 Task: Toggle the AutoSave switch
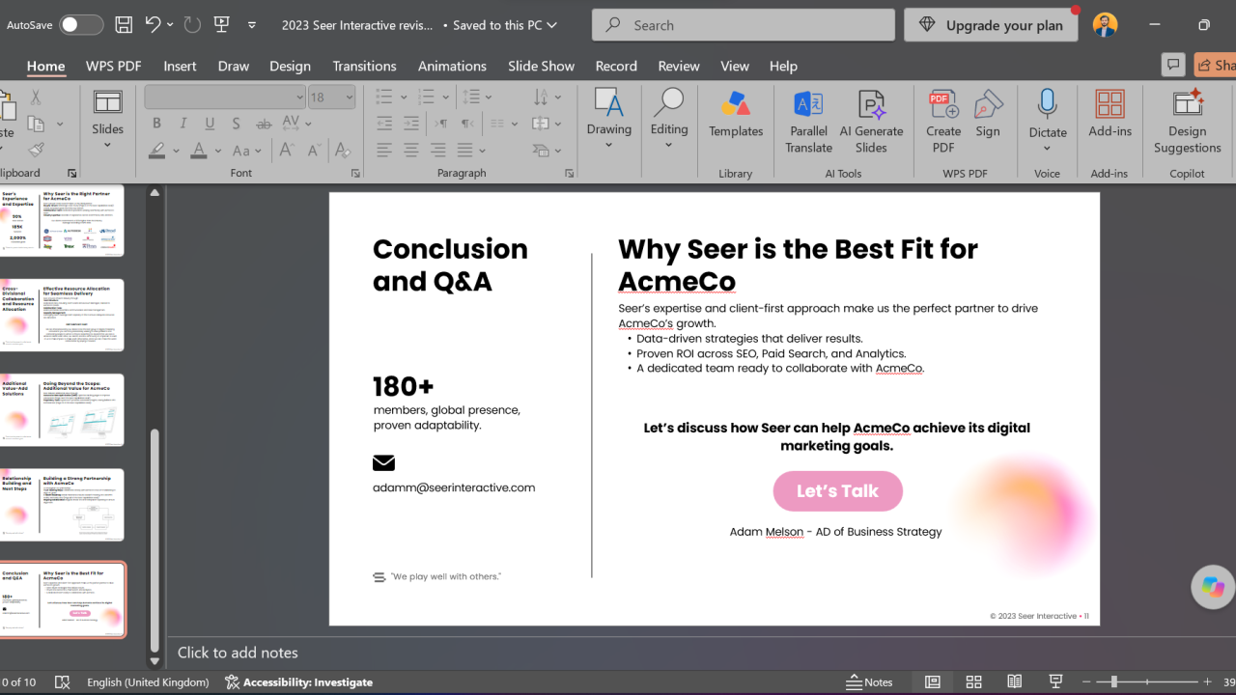[x=81, y=25]
